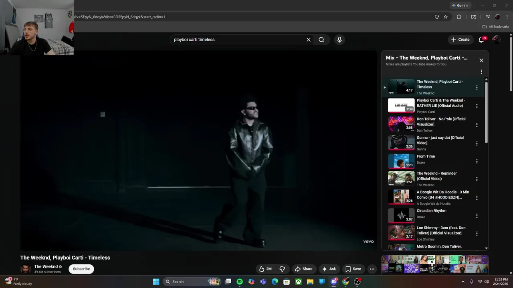Screen dimensions: 513x288
Task: Dislike the Timeless video
Action: tap(282, 269)
